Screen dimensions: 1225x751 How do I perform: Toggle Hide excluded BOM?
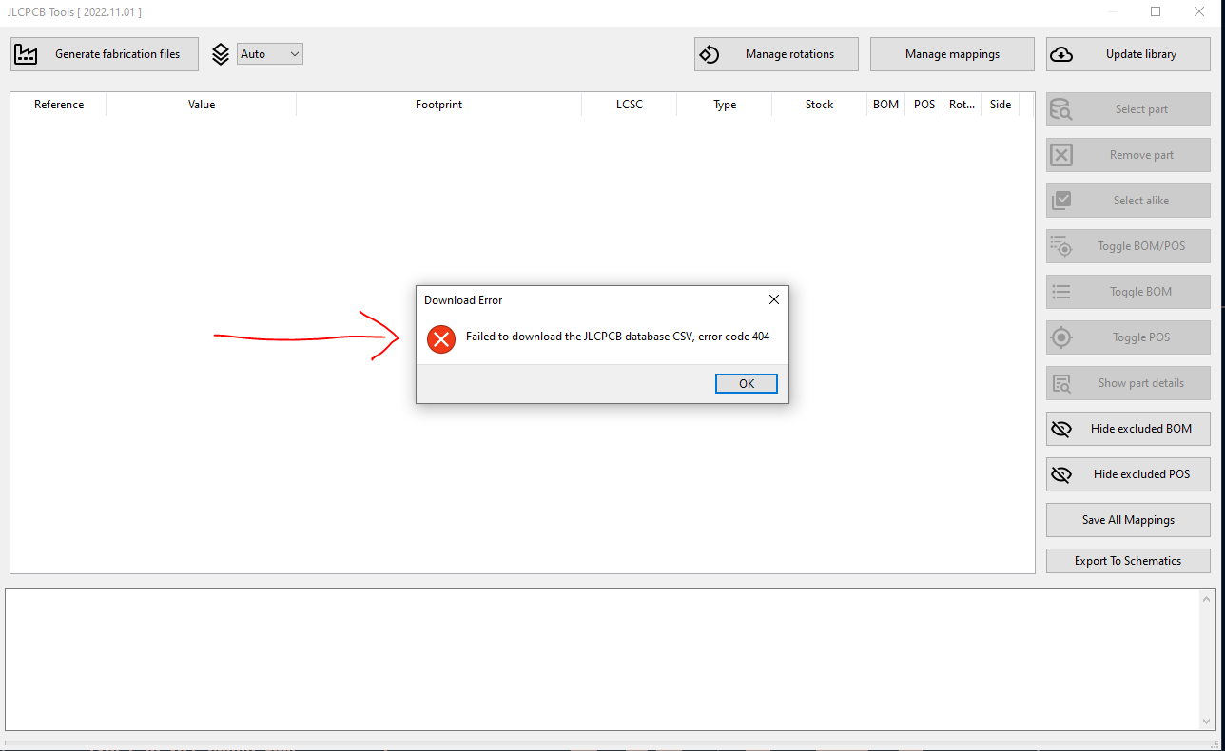click(x=1127, y=428)
